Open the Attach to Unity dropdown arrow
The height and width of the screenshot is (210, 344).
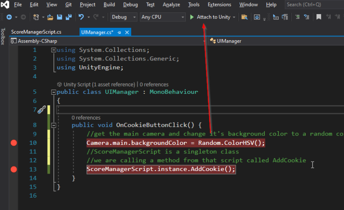pos(234,17)
